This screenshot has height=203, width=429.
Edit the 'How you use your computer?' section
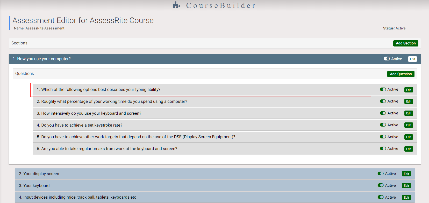[412, 59]
